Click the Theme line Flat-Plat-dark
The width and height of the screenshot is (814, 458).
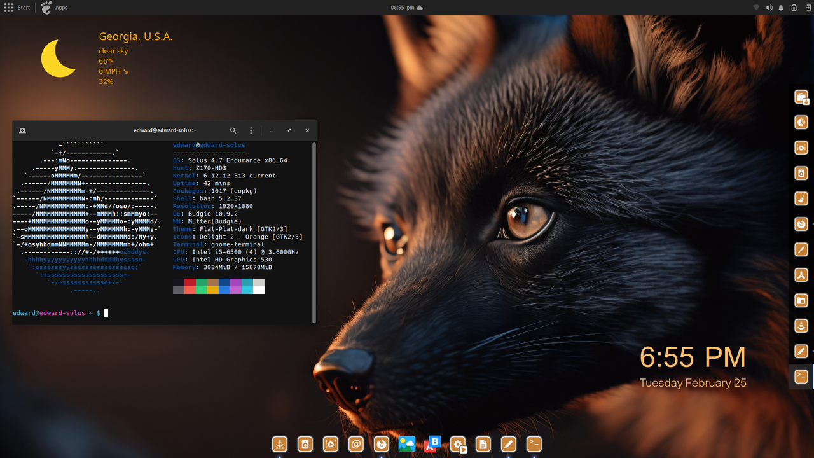[x=230, y=229]
